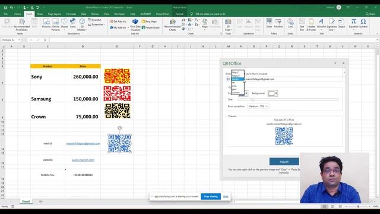
Task: Open 3D Models insert option
Action: coord(82,24)
